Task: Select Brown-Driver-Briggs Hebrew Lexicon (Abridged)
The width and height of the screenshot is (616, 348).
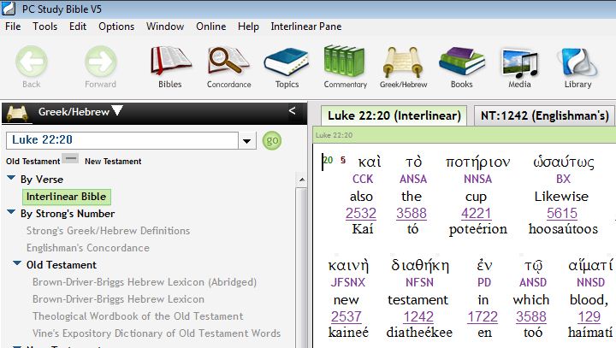Action: [145, 282]
